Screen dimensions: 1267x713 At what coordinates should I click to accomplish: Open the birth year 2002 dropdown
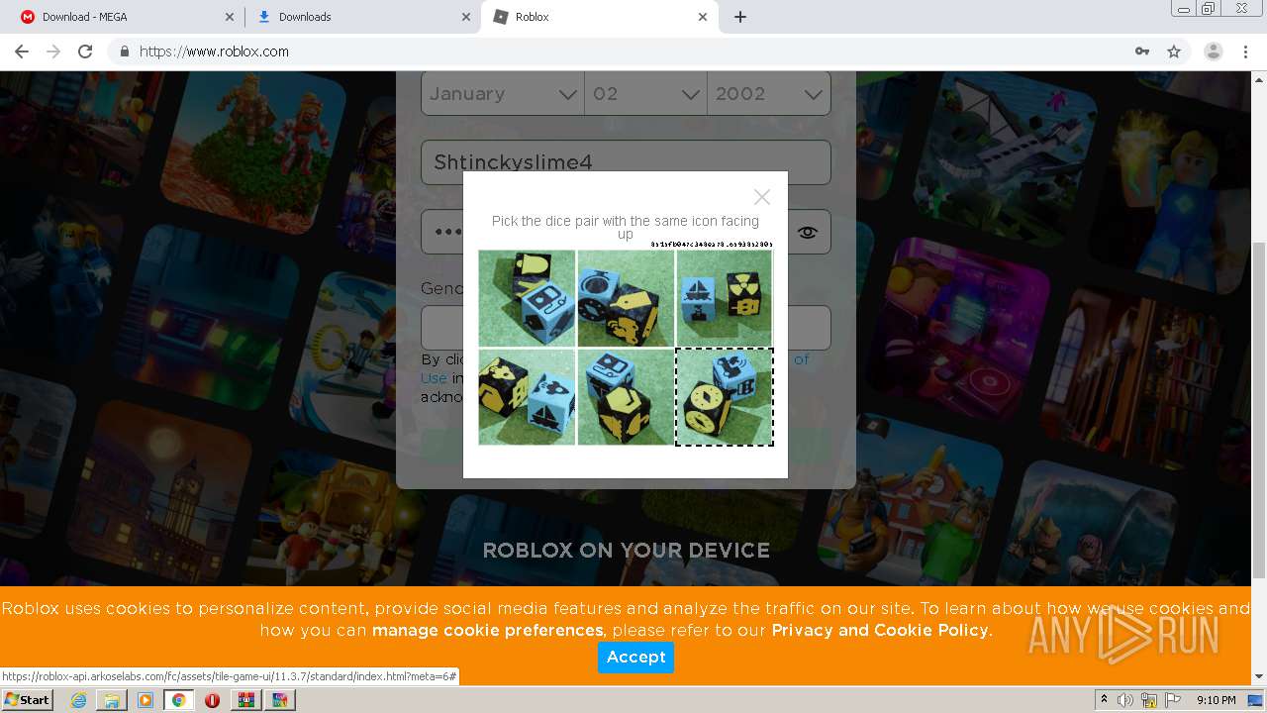point(769,94)
